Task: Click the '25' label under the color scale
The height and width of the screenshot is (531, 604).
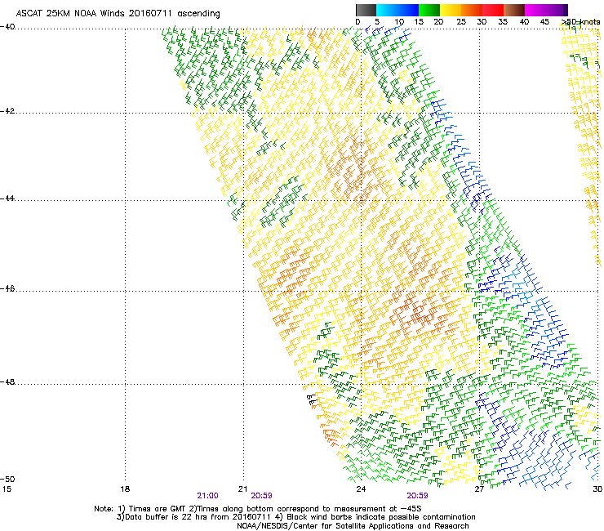Action: (461, 22)
